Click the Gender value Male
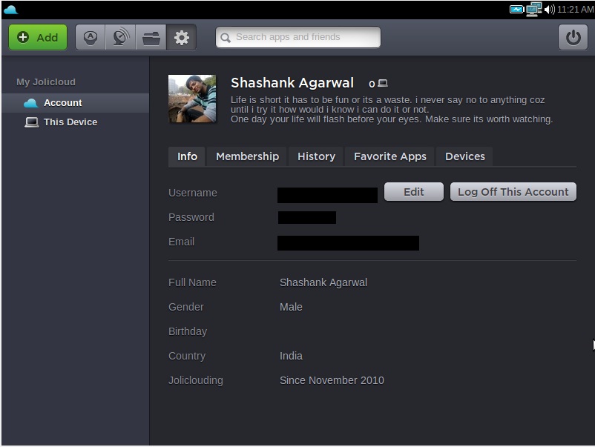Viewport: 595px width, 447px height. (x=291, y=307)
